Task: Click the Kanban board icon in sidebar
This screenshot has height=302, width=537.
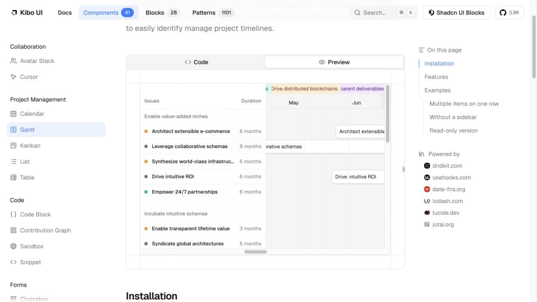Action: [x=13, y=145]
